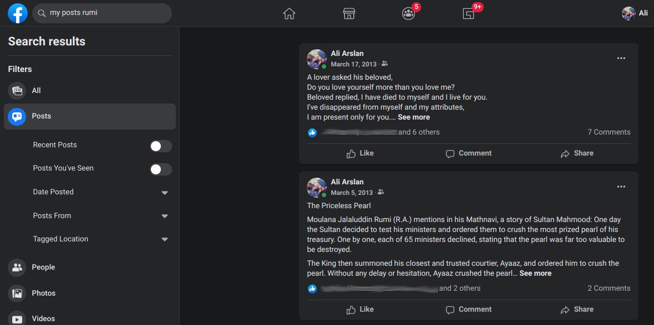This screenshot has height=325, width=654.
Task: Open the Posts From dropdown
Action: (164, 216)
